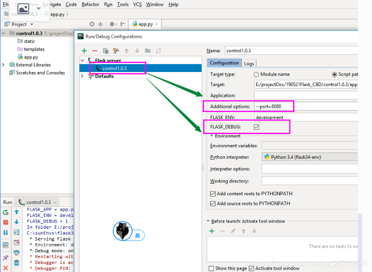Remove selected configuration with minus icon
Image resolution: width=372 pixels, height=272 pixels.
(x=95, y=51)
